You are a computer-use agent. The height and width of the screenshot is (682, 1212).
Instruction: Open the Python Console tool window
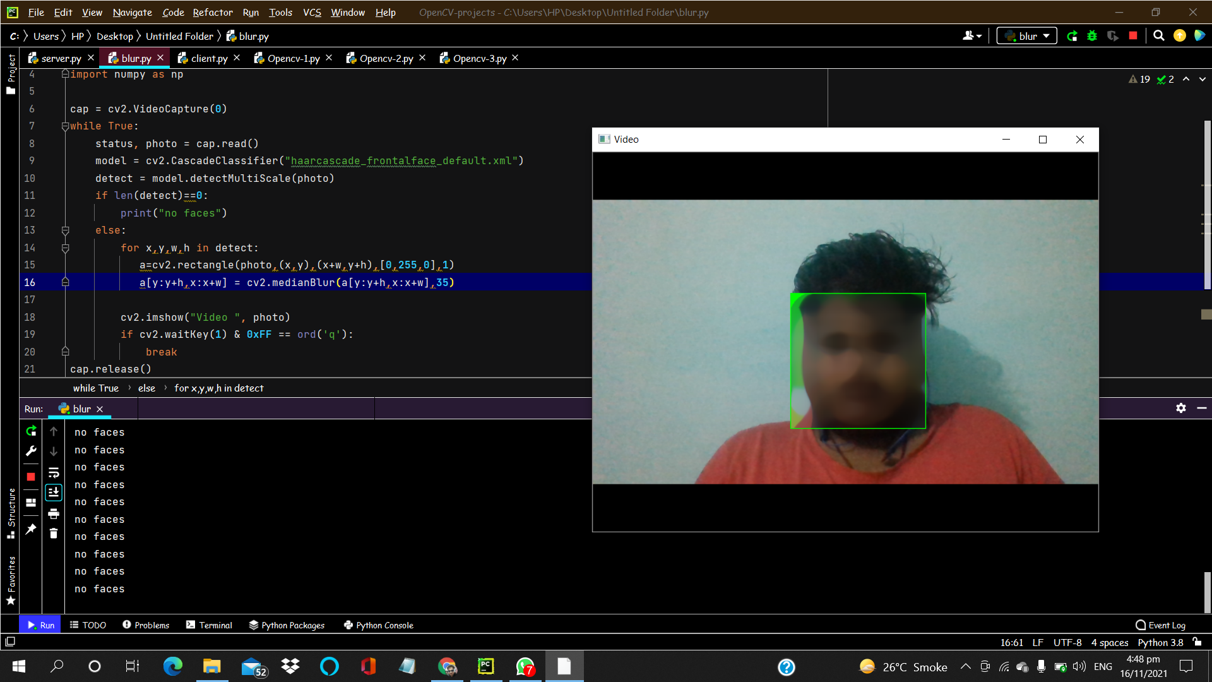click(x=378, y=625)
